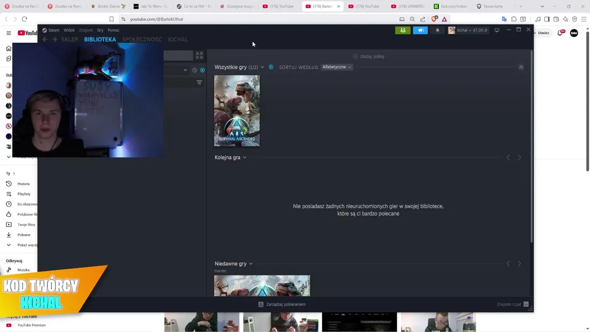This screenshot has height=332, width=590.
Task: Open the Gry menu
Action: click(100, 30)
